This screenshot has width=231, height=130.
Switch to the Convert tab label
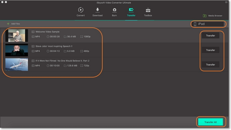coord(81,16)
